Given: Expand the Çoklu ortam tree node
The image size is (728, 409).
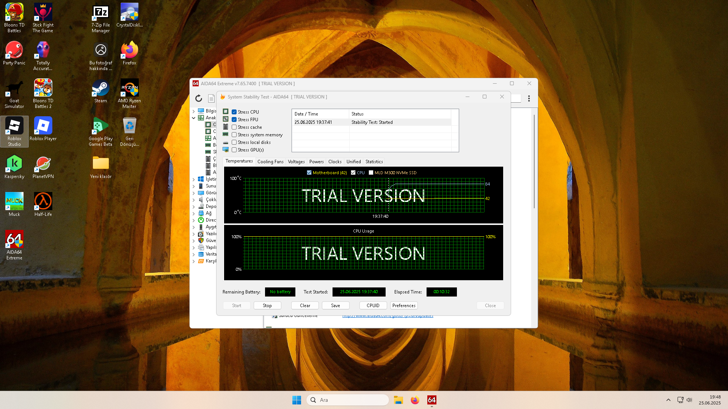Looking at the screenshot, I should [x=194, y=200].
